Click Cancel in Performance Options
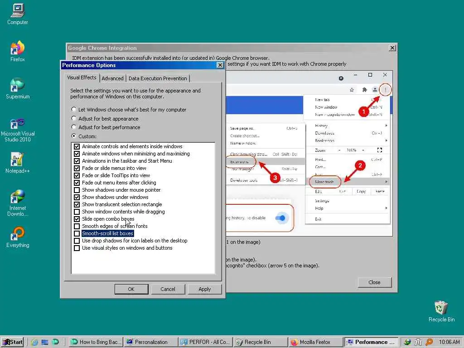This screenshot has width=464, height=348. (168, 289)
